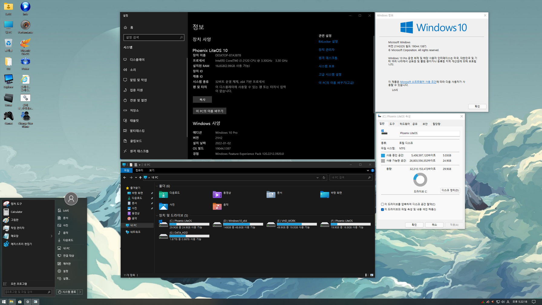Click the explorer help question mark icon

click(372, 170)
